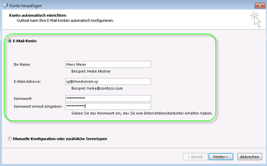
Task: Click the Ihr Name input field
Action: [x=108, y=64]
